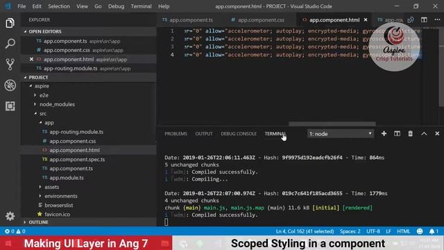444x250 pixels.
Task: Click the Windows Start button
Action: click(x=8, y=243)
